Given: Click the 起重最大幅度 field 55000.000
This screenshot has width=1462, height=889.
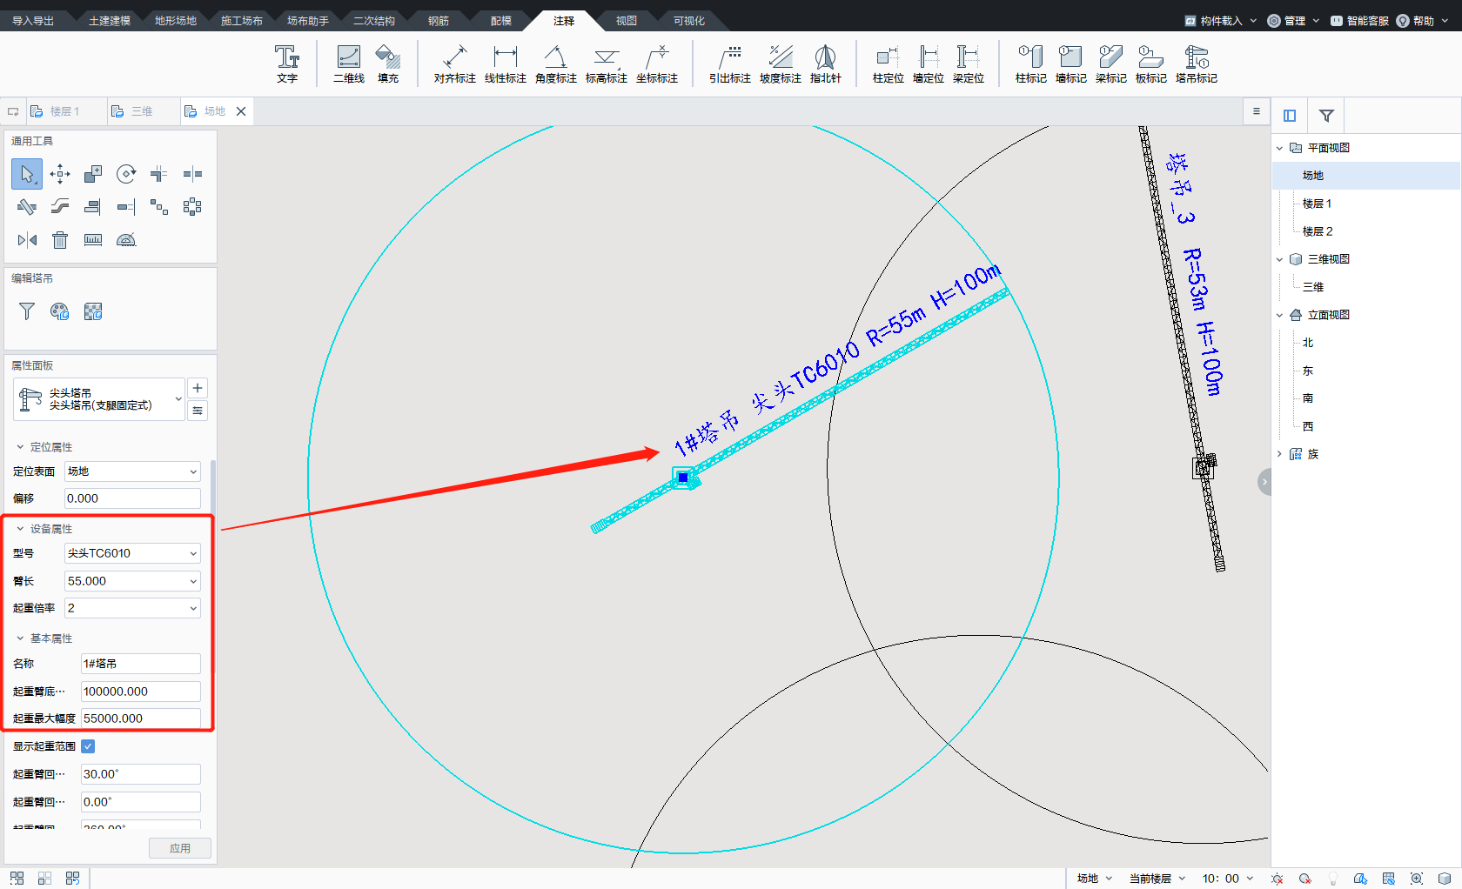Looking at the screenshot, I should [140, 719].
